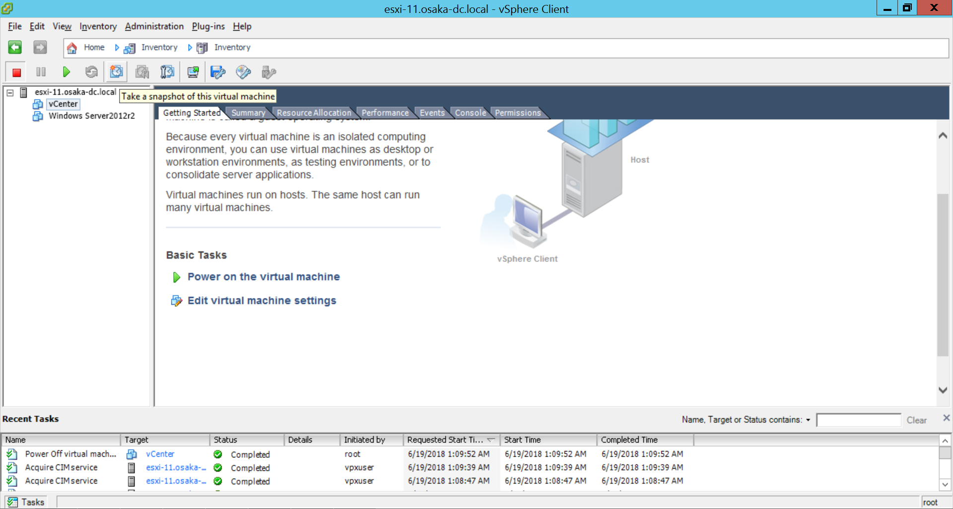Click the Tasks button in status bar
The width and height of the screenshot is (953, 509).
click(26, 502)
